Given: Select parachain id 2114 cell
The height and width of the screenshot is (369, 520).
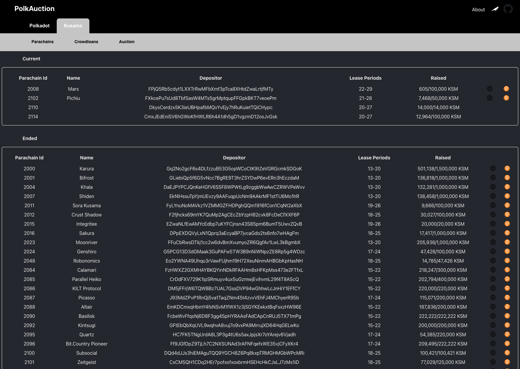Looking at the screenshot, I should pos(33,117).
